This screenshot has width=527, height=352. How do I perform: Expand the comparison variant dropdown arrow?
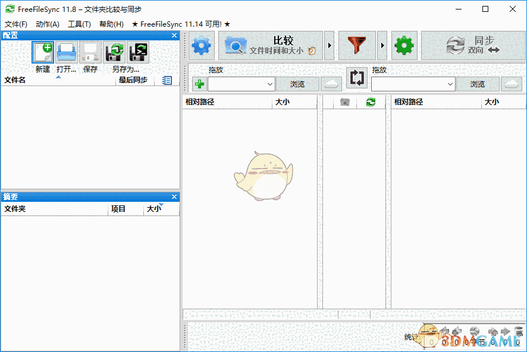(328, 45)
